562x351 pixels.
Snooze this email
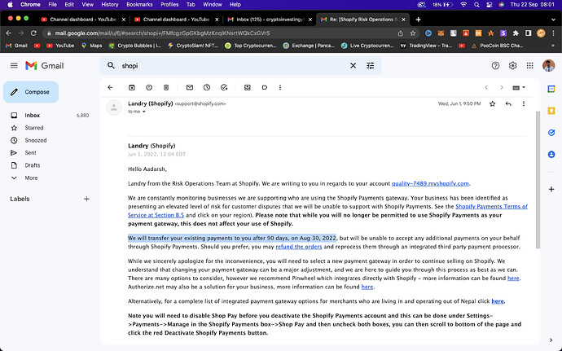point(207,87)
